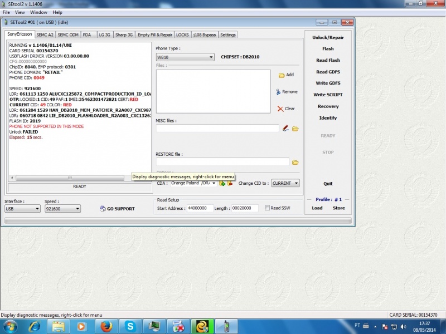Open Windows Explorer from the taskbar
The height and width of the screenshot is (334, 446).
58,326
